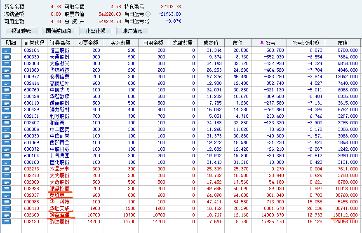Screen dimensions: 362x233
Task: Open detail icon for 大为股份 row
Action: (x=6, y=176)
